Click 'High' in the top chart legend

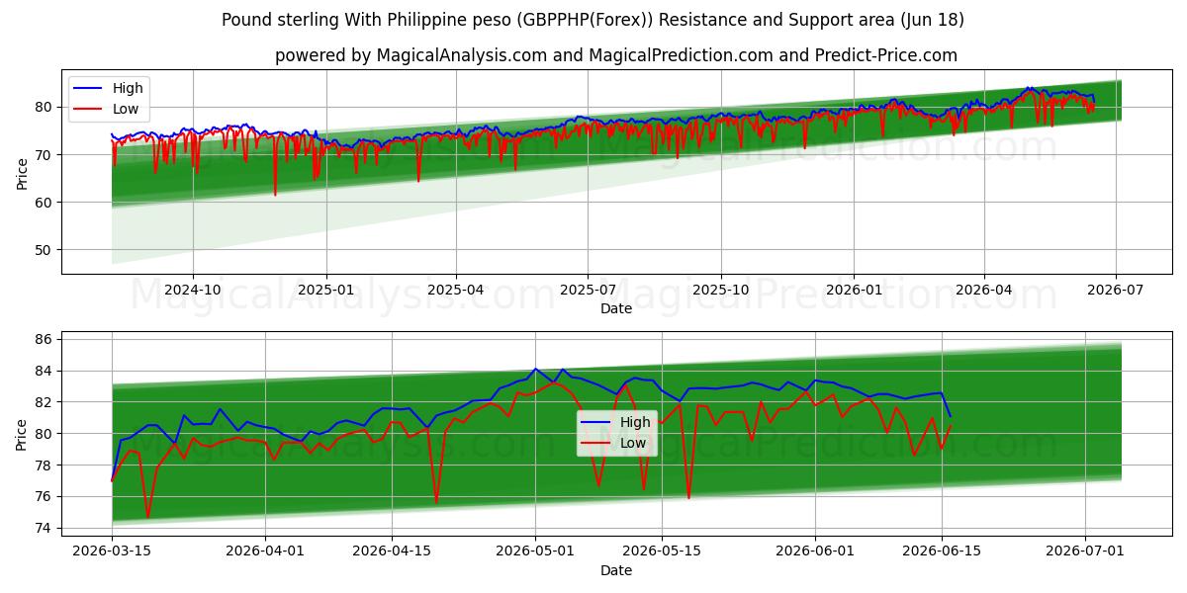tap(128, 88)
